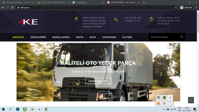Image resolution: width=199 pixels, height=112 pixels.
Task: Open Windows taskbar search
Action: (10, 109)
